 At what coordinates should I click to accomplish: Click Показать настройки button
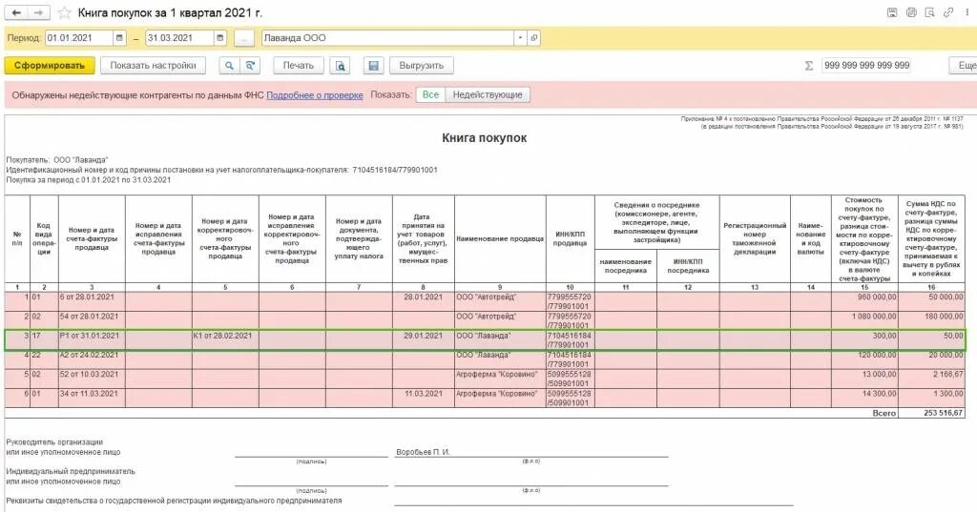pyautogui.click(x=154, y=66)
